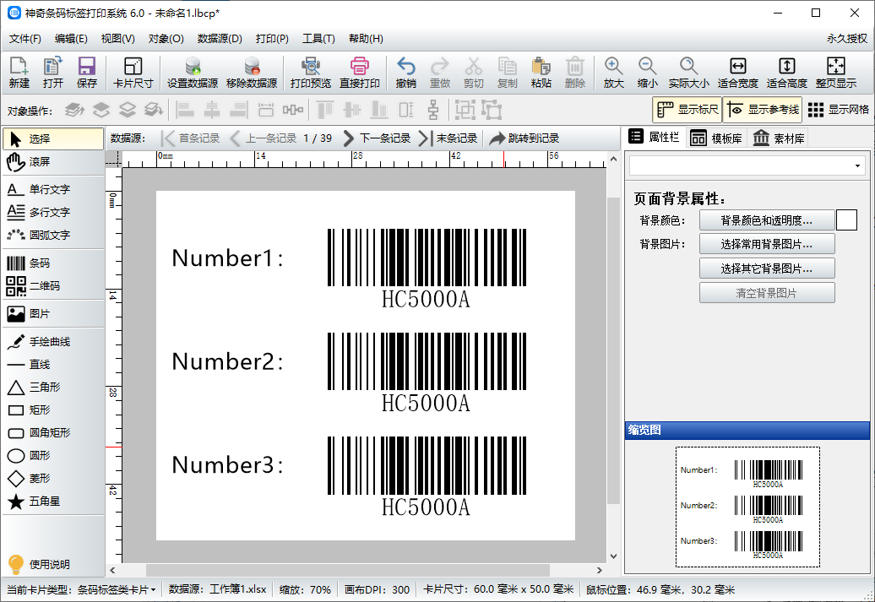
Task: Switch to the 模板库 tab
Action: click(x=716, y=138)
